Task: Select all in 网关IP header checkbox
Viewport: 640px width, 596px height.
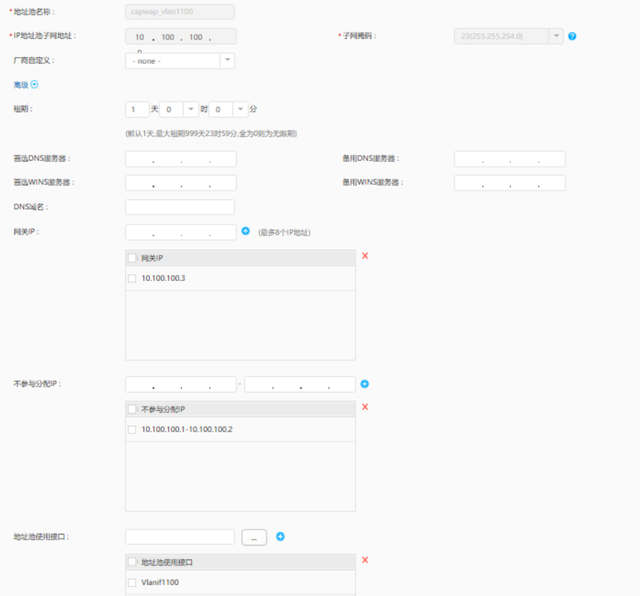Action: point(132,258)
